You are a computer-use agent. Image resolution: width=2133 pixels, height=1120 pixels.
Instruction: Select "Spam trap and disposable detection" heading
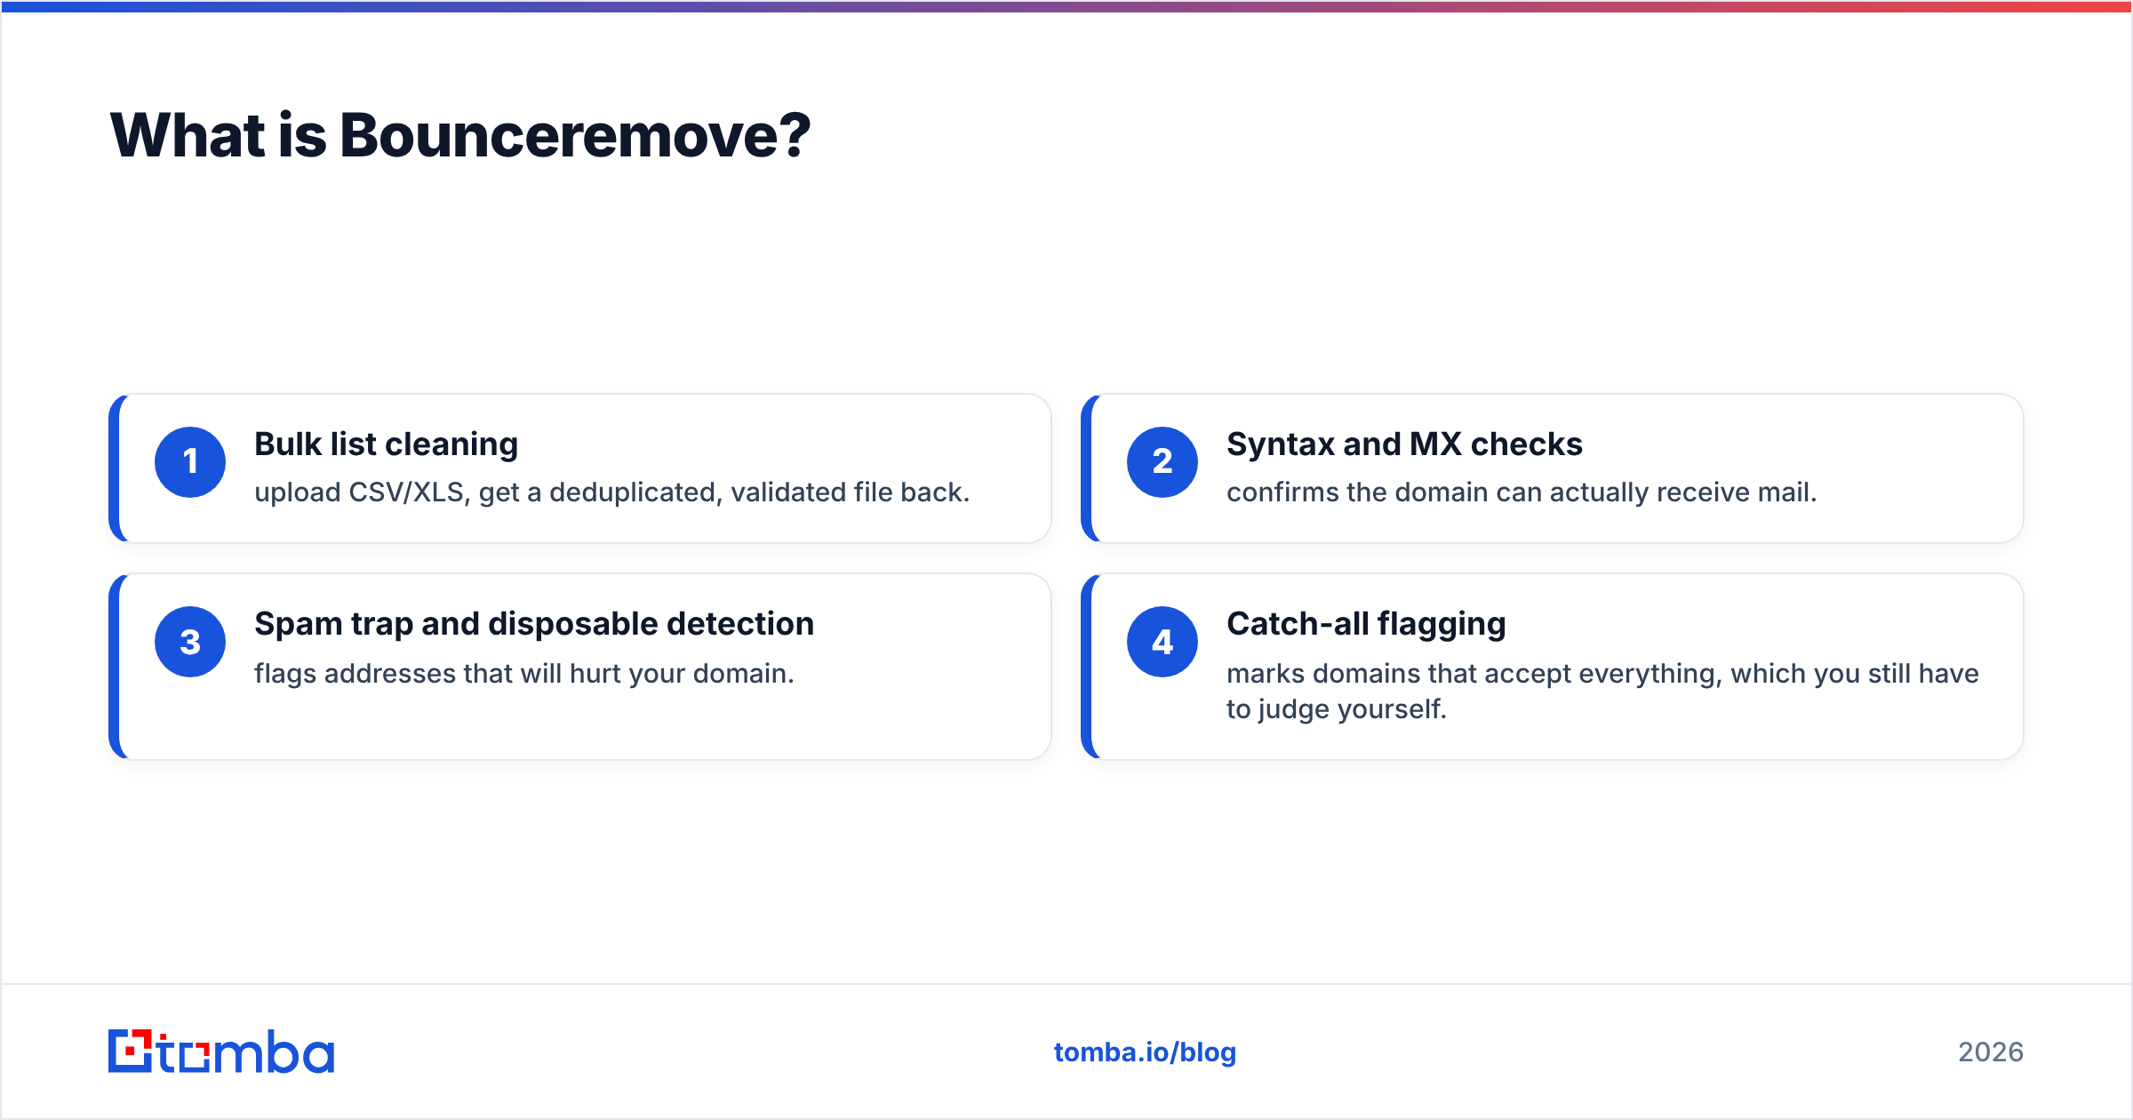534,624
